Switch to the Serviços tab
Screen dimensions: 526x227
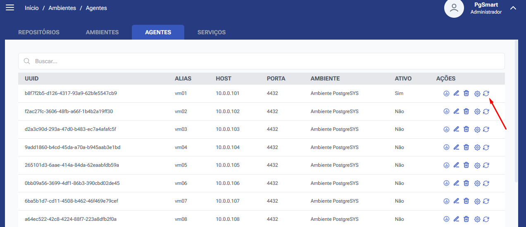pos(212,32)
